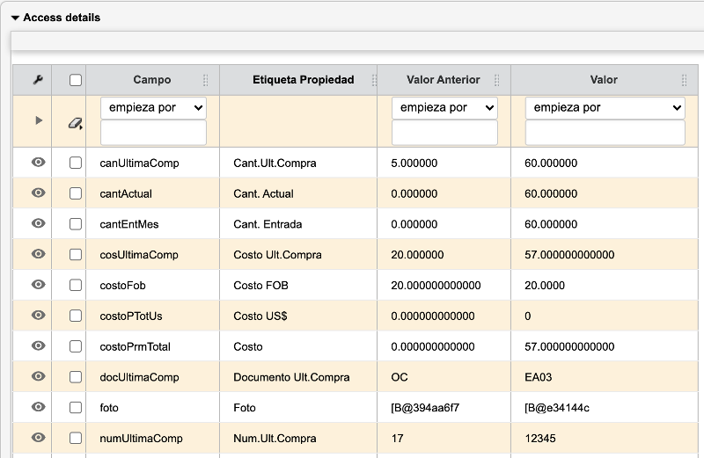Viewport: 704px width, 458px height.
Task: Expand filter row using triangle arrow
Action: pos(38,120)
